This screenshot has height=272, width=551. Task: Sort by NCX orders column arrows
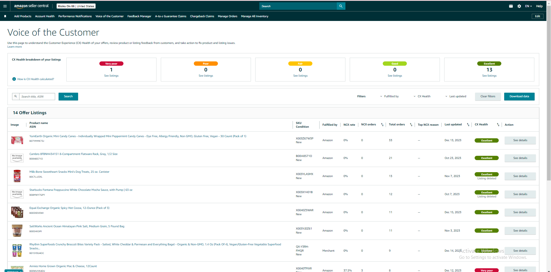[x=382, y=125]
